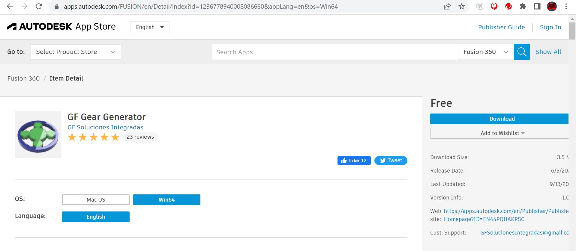Click the magnifier search button
Viewport: 576px width, 251px height.
(522, 52)
